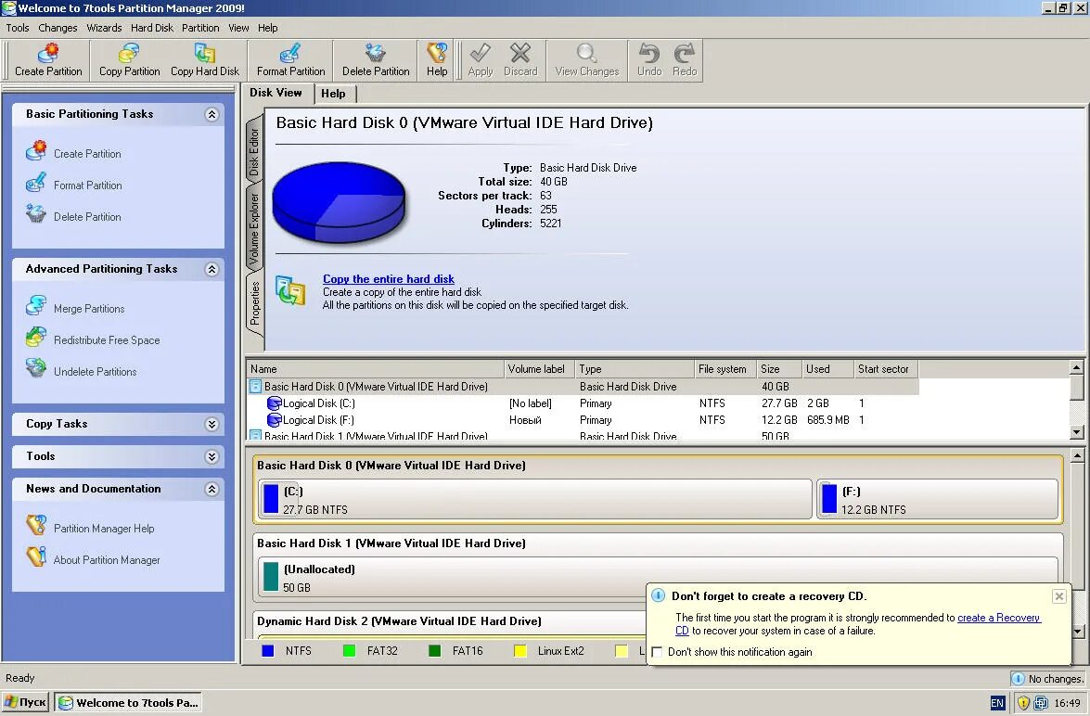Image resolution: width=1090 pixels, height=716 pixels.
Task: Click the create a Recovery CD link
Action: [x=999, y=618]
